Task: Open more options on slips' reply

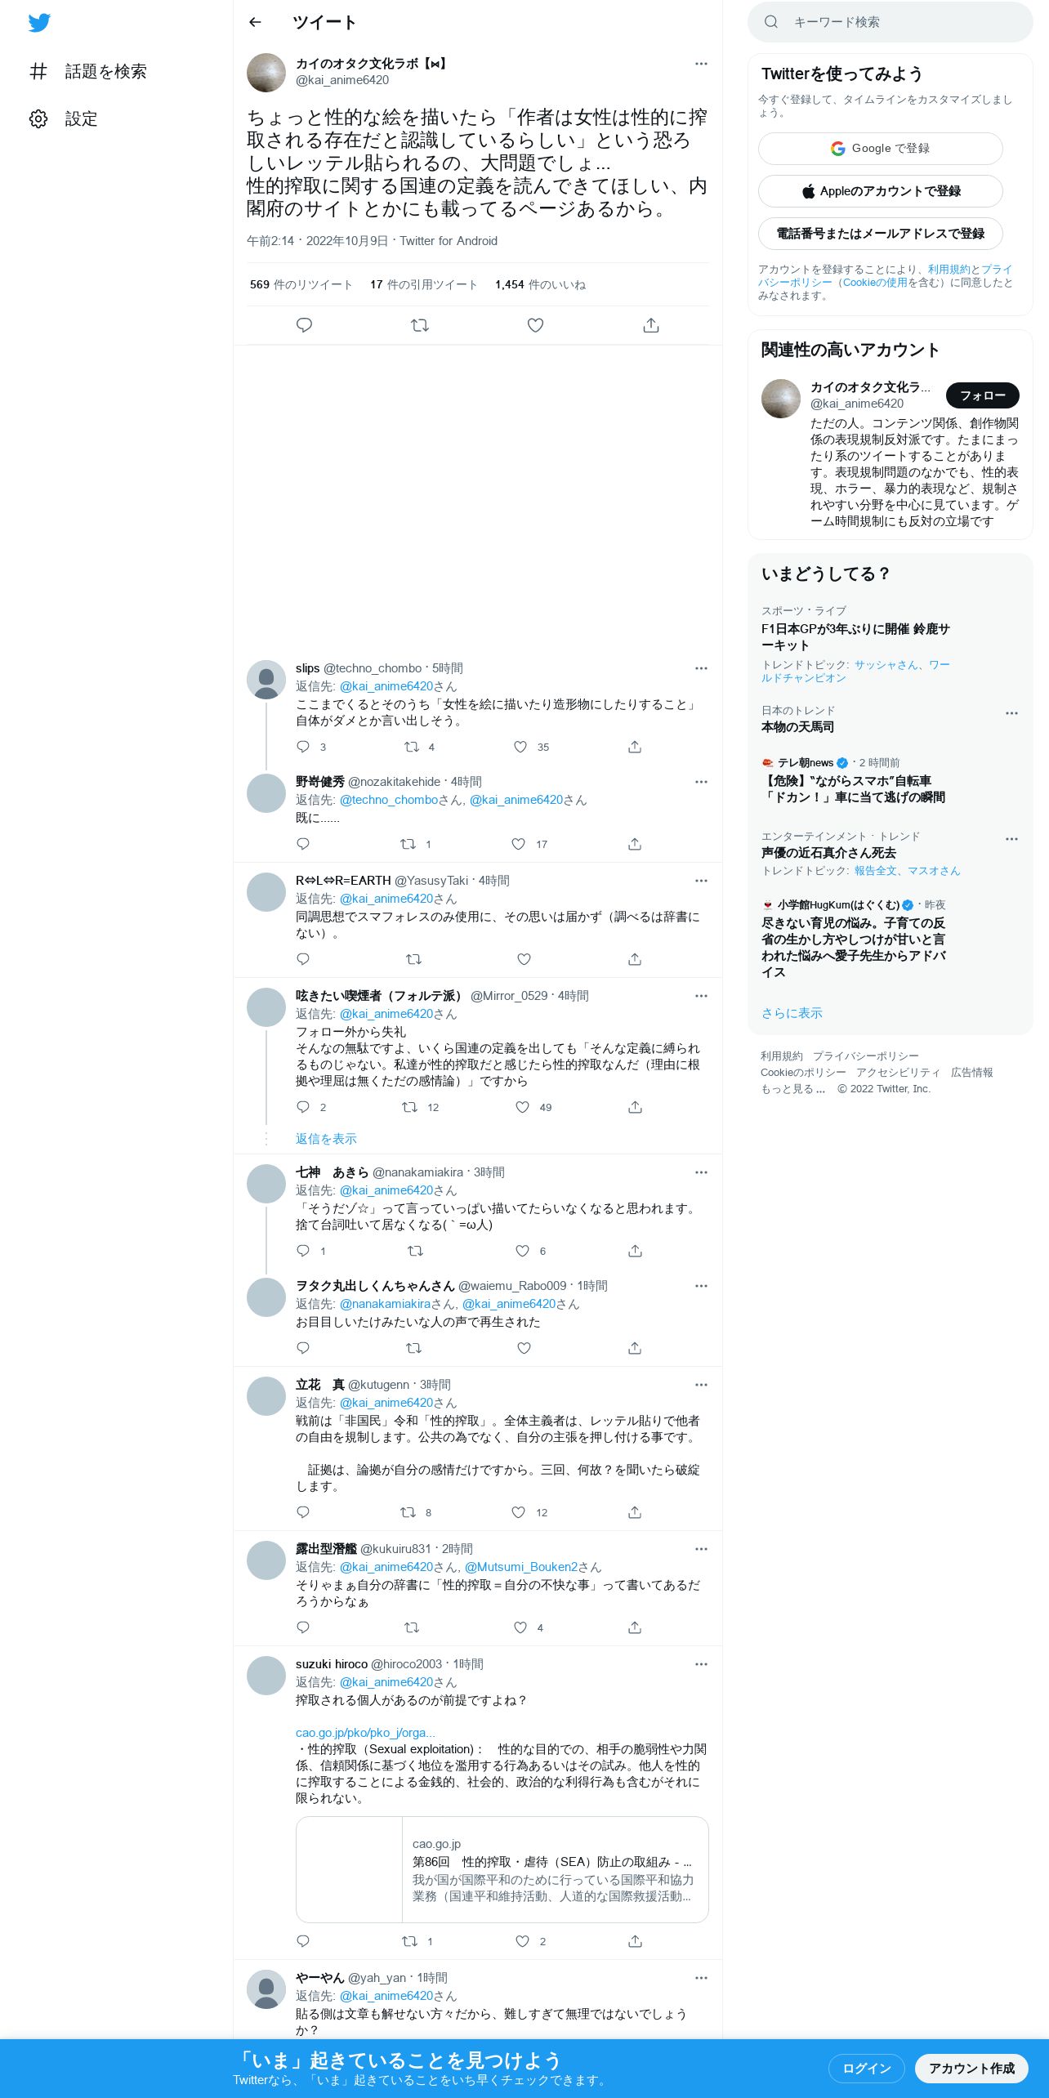Action: click(x=701, y=668)
